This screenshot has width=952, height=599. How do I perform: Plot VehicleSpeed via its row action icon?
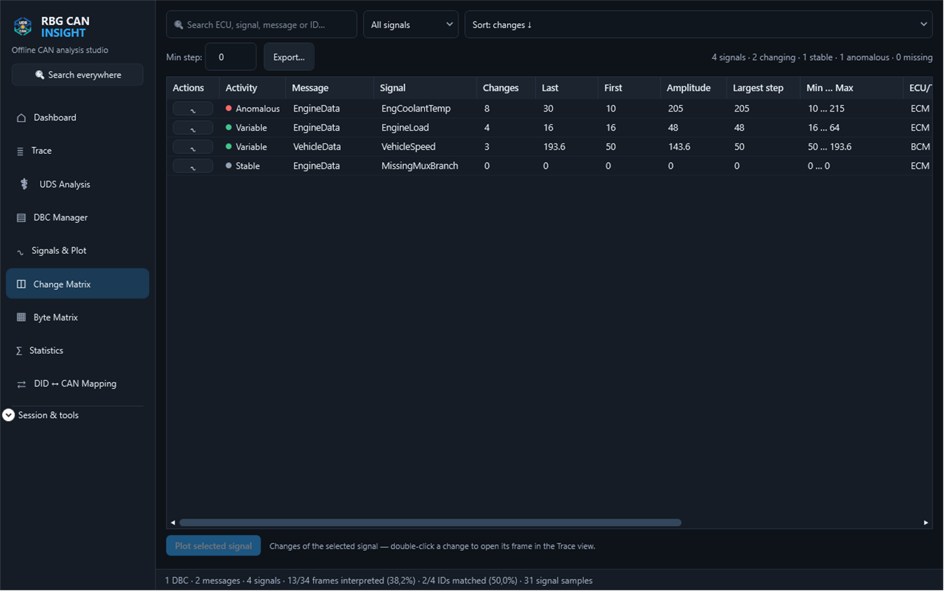[x=193, y=148]
